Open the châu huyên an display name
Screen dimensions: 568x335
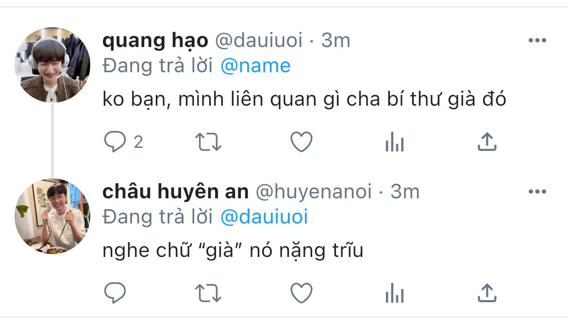click(176, 191)
